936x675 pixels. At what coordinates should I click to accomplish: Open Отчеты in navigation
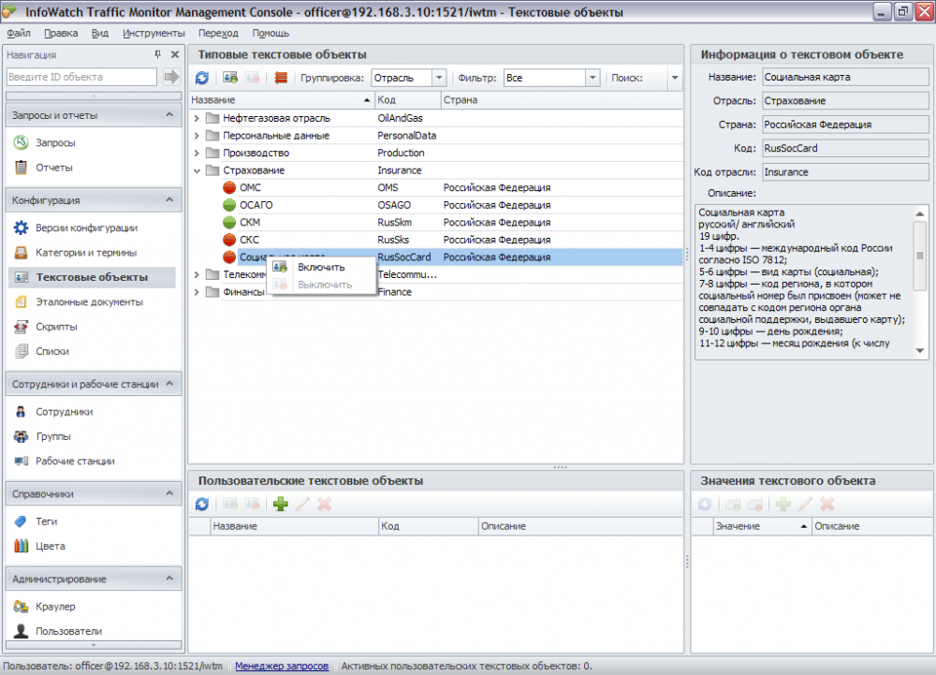[54, 168]
